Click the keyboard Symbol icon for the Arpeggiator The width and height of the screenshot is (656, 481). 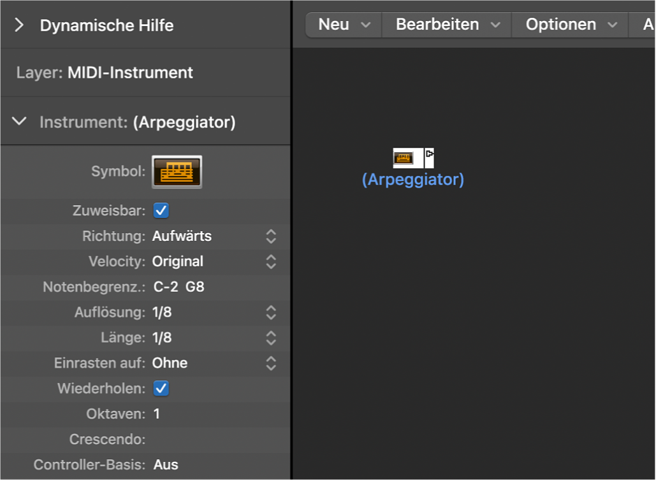click(x=177, y=171)
